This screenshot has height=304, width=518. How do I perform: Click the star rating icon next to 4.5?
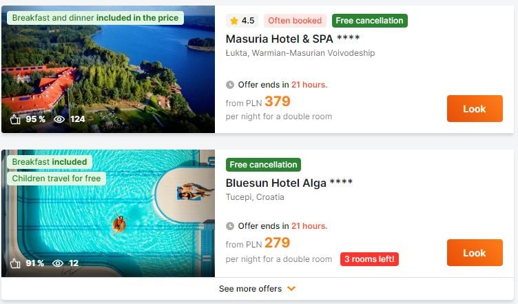234,21
